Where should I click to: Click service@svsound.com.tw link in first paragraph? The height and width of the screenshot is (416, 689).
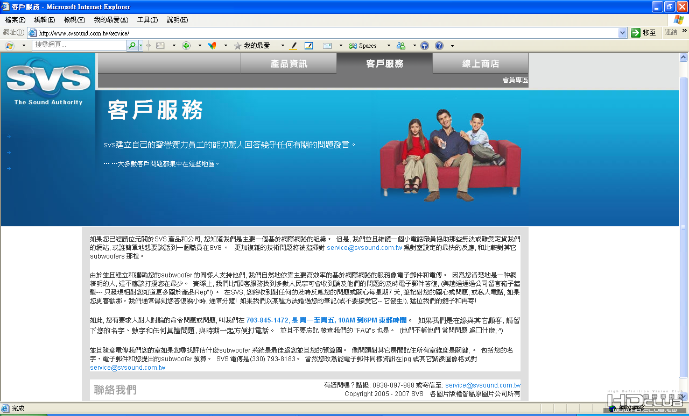[x=364, y=248]
